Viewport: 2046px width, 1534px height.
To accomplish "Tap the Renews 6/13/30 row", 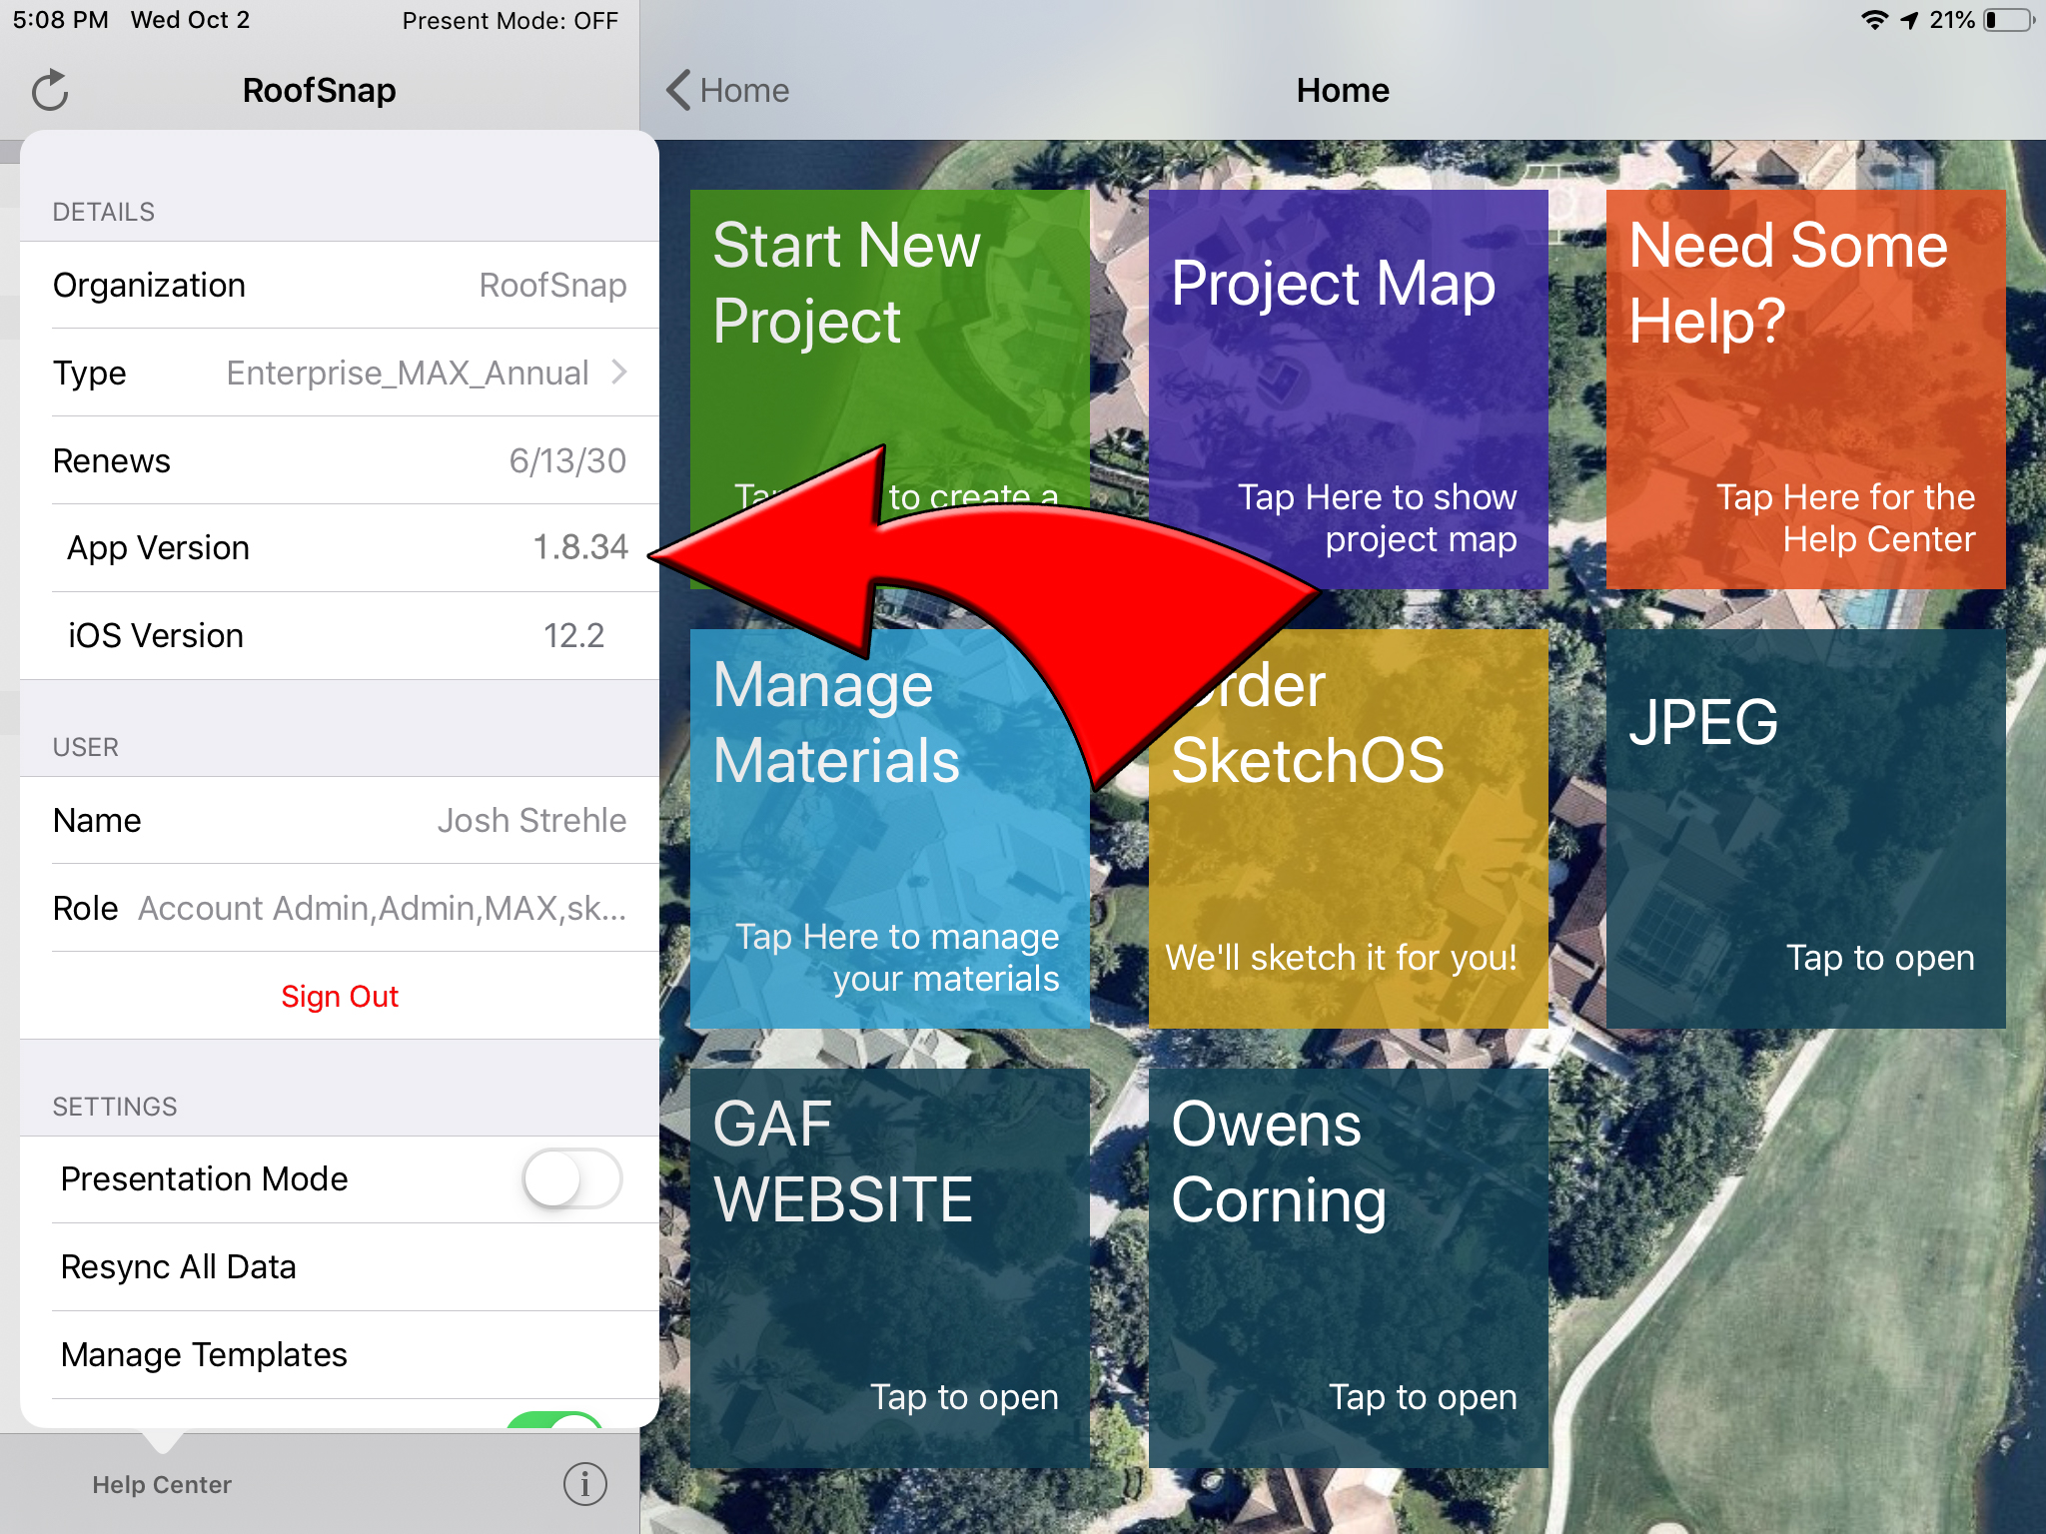I will pos(340,460).
